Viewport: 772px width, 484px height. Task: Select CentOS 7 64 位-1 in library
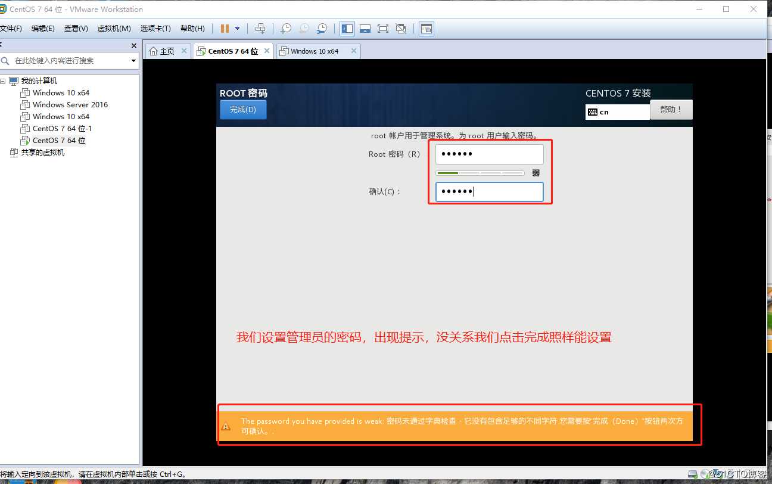[x=63, y=129]
